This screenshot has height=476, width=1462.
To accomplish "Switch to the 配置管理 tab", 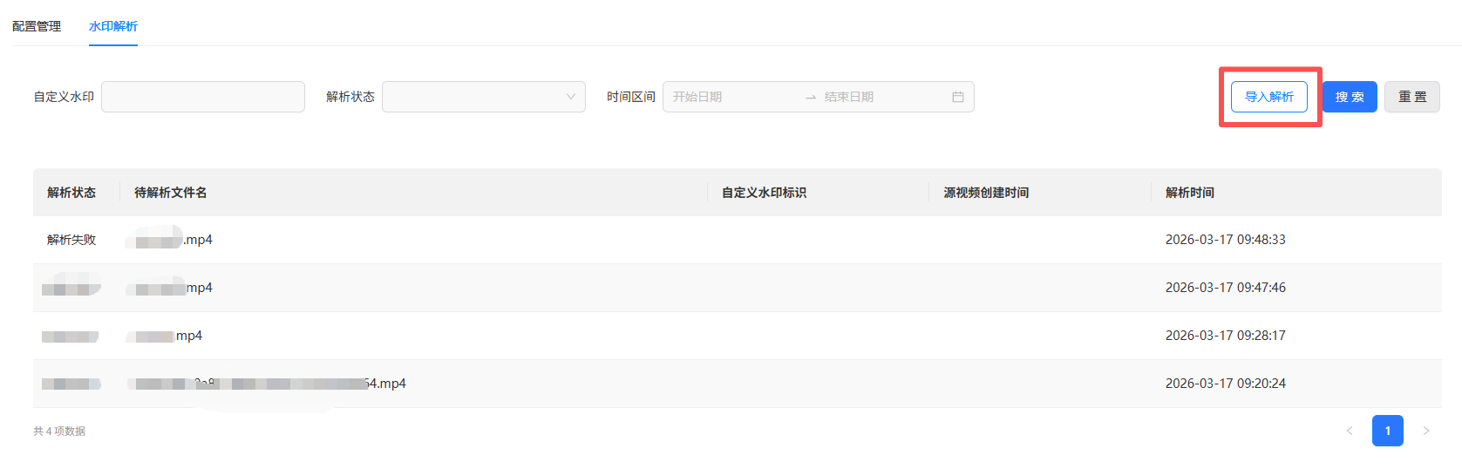I will [37, 26].
